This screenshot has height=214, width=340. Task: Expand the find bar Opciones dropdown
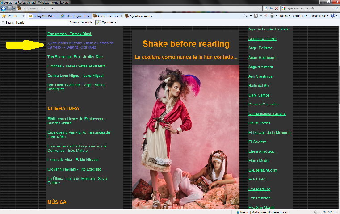pyautogui.click(x=109, y=22)
